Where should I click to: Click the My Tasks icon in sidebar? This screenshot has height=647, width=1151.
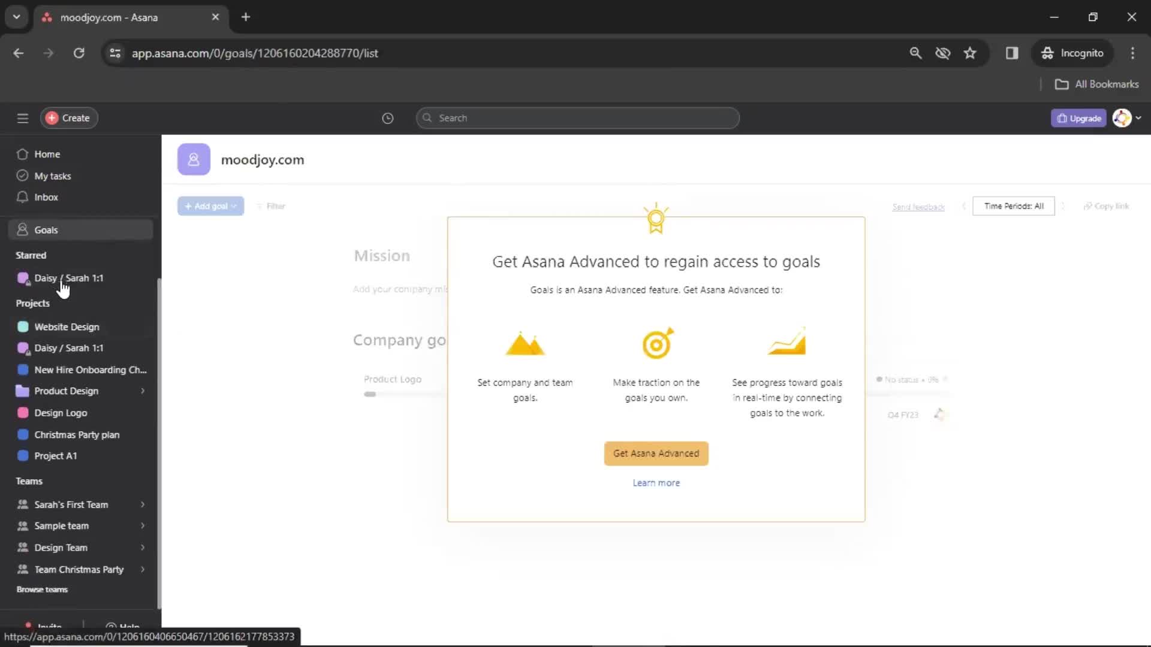(22, 176)
